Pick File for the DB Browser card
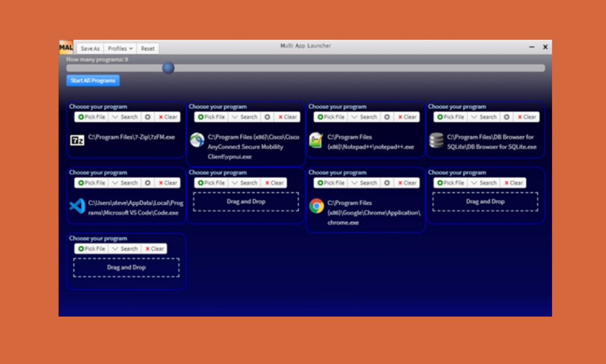 pyautogui.click(x=450, y=117)
